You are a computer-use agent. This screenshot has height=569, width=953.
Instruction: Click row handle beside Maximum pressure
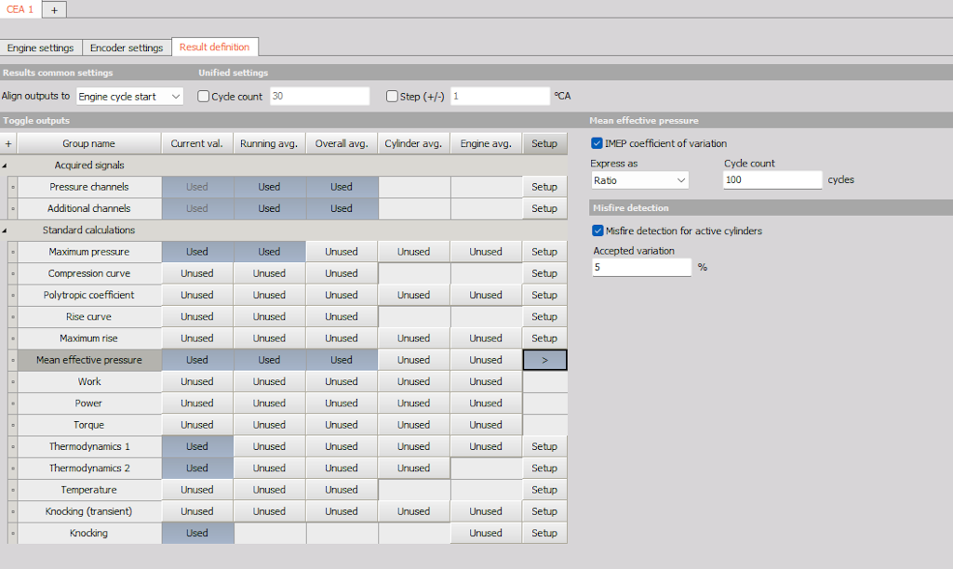point(13,252)
